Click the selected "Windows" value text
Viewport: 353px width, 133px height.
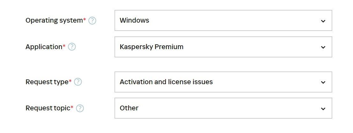(134, 20)
